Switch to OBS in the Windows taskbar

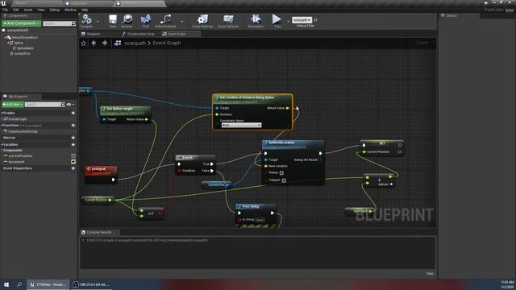(x=91, y=284)
